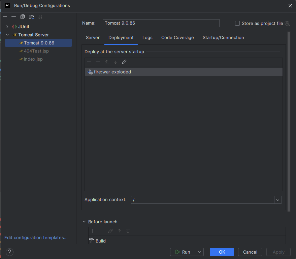Open the Code Coverage tab

pyautogui.click(x=177, y=38)
